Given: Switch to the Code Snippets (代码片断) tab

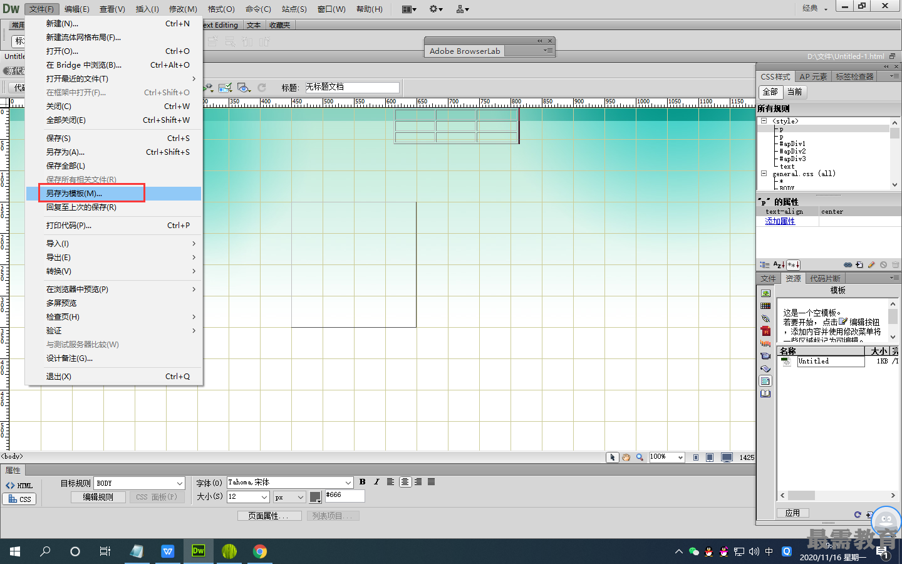Looking at the screenshot, I should pos(825,278).
